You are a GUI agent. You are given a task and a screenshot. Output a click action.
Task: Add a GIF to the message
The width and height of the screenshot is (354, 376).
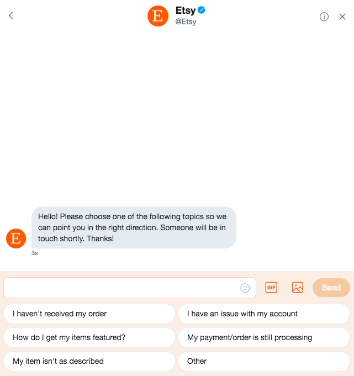click(271, 287)
